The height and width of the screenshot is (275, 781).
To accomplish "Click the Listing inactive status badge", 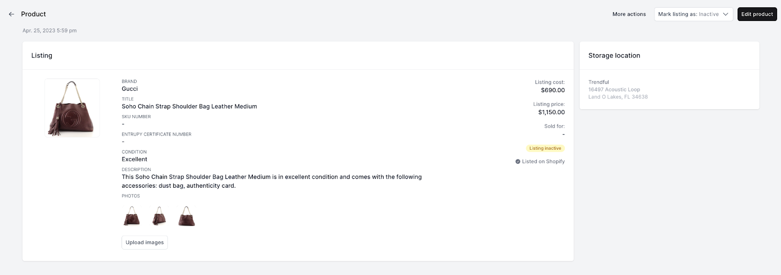I will (x=545, y=148).
